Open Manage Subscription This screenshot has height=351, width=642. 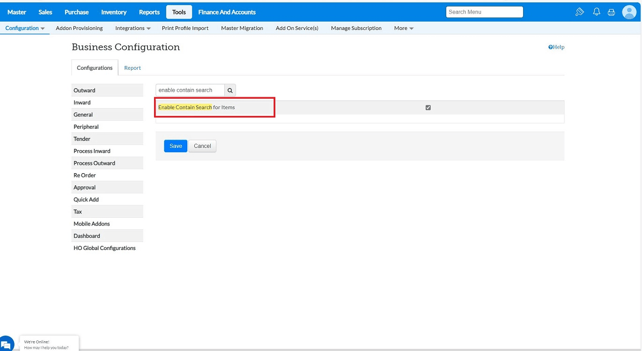click(356, 28)
